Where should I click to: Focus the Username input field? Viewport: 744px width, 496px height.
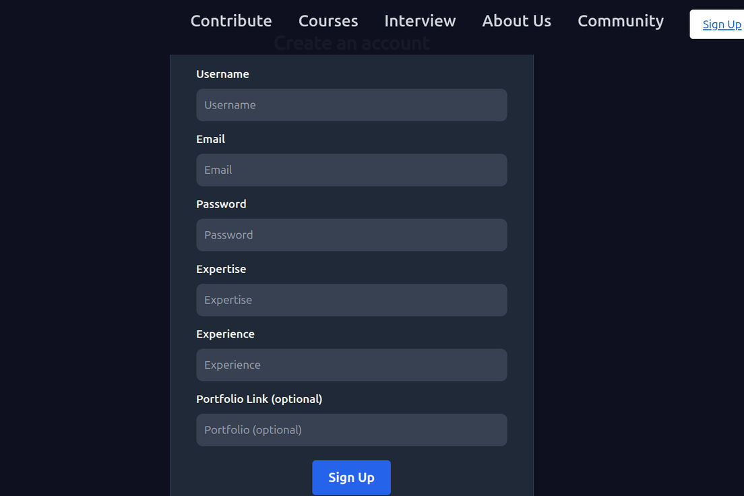pyautogui.click(x=351, y=105)
